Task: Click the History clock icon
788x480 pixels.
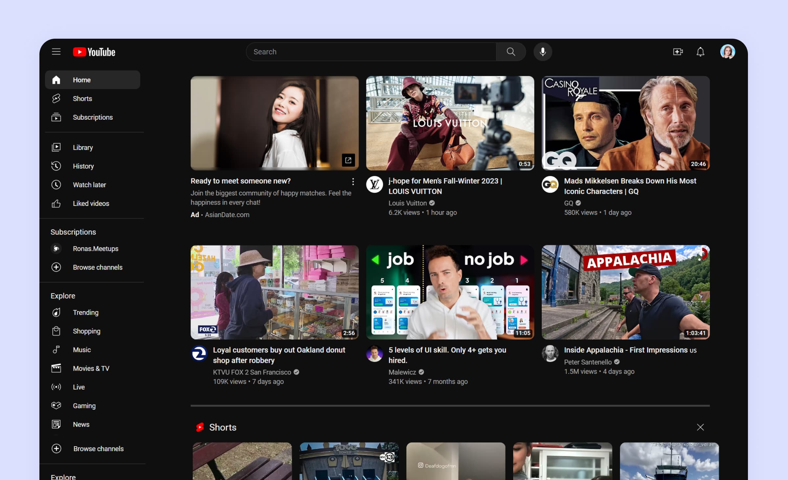Action: coord(56,166)
